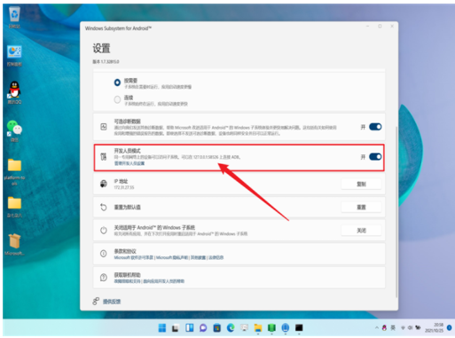The width and height of the screenshot is (455, 338).
Task: Toggle the 开发人员模式 switch off
Action: pyautogui.click(x=375, y=157)
